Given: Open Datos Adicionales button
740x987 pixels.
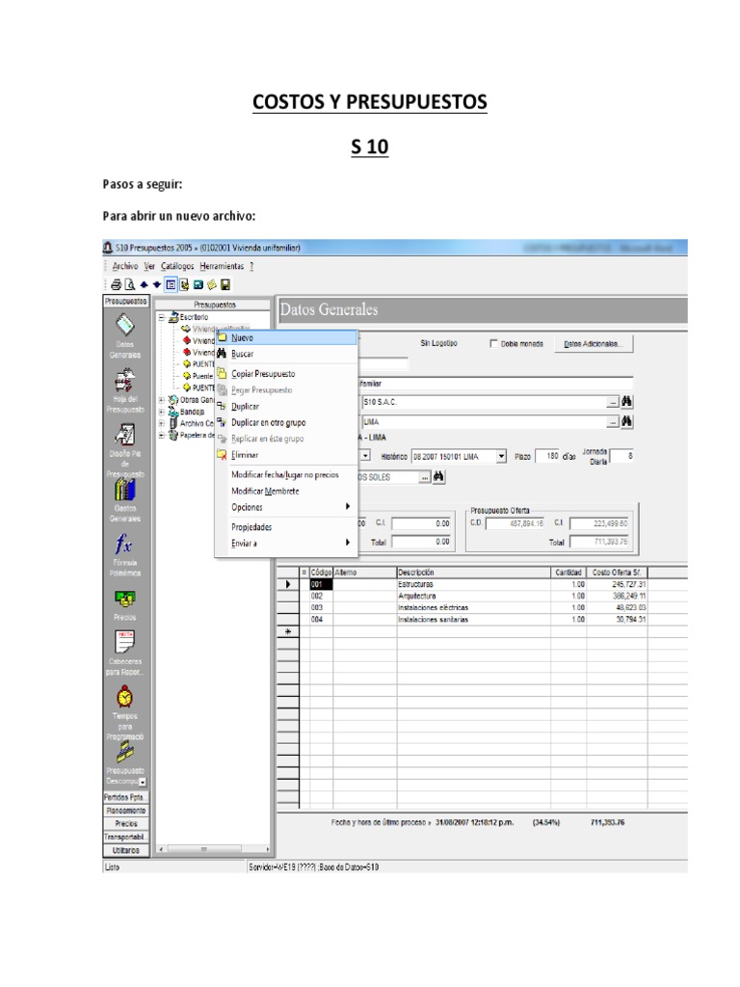Looking at the screenshot, I should [x=594, y=344].
